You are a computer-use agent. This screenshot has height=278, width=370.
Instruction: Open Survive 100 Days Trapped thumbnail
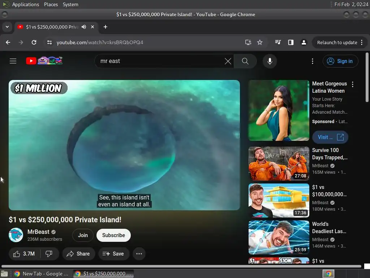coord(279,164)
